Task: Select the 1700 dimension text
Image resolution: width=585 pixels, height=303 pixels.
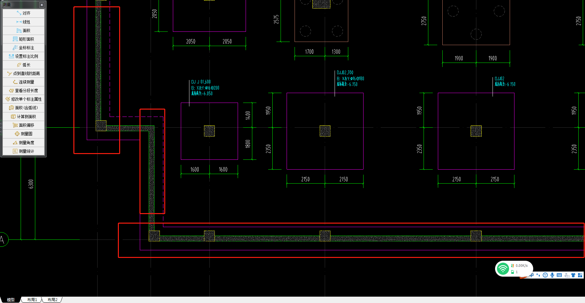Action: [310, 52]
